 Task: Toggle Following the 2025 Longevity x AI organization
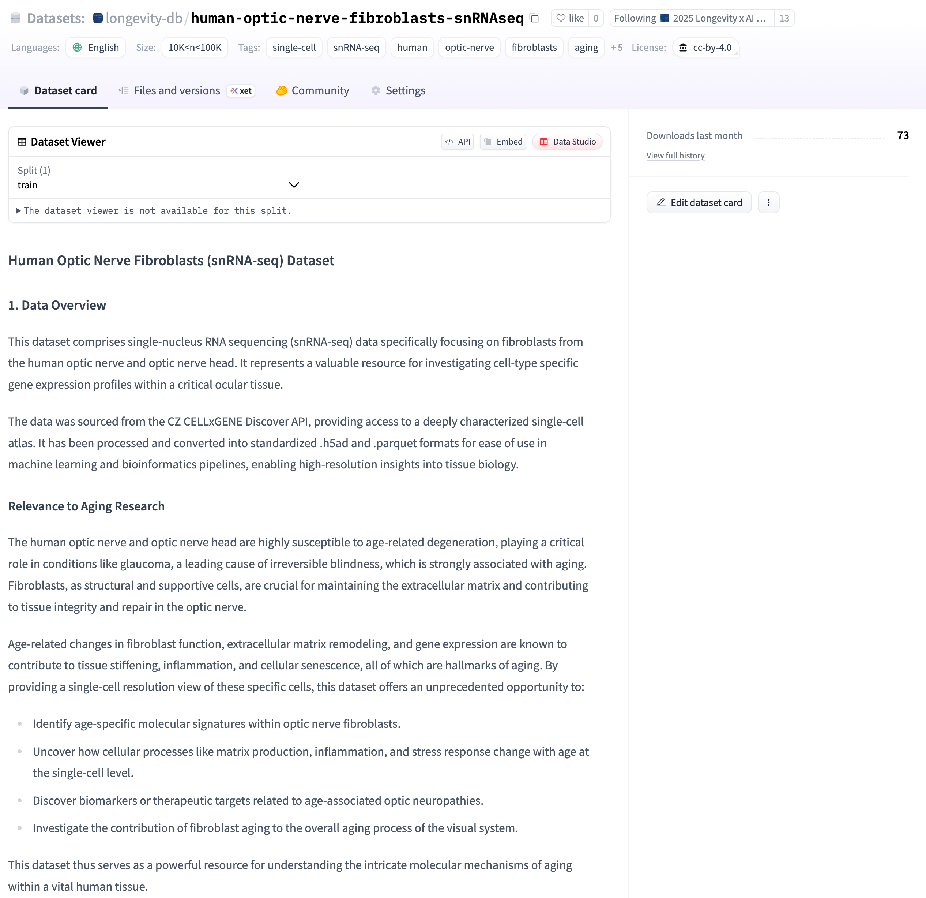point(692,18)
